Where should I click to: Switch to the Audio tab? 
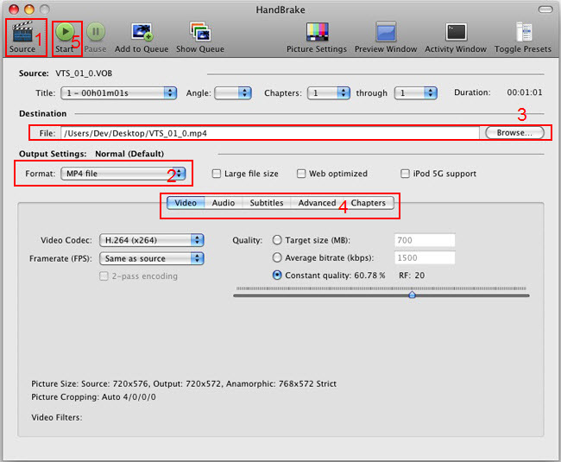[x=224, y=203]
